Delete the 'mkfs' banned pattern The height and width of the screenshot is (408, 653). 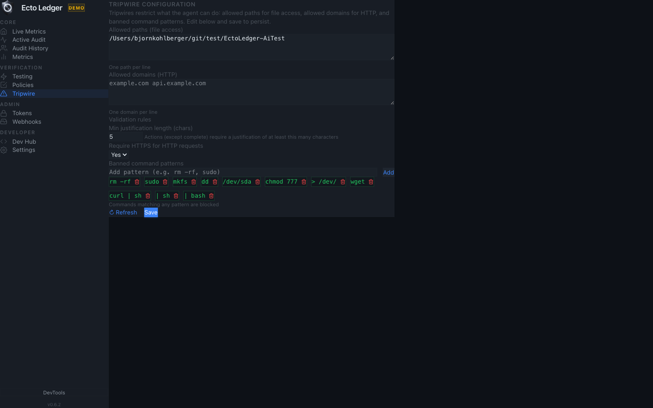[194, 182]
